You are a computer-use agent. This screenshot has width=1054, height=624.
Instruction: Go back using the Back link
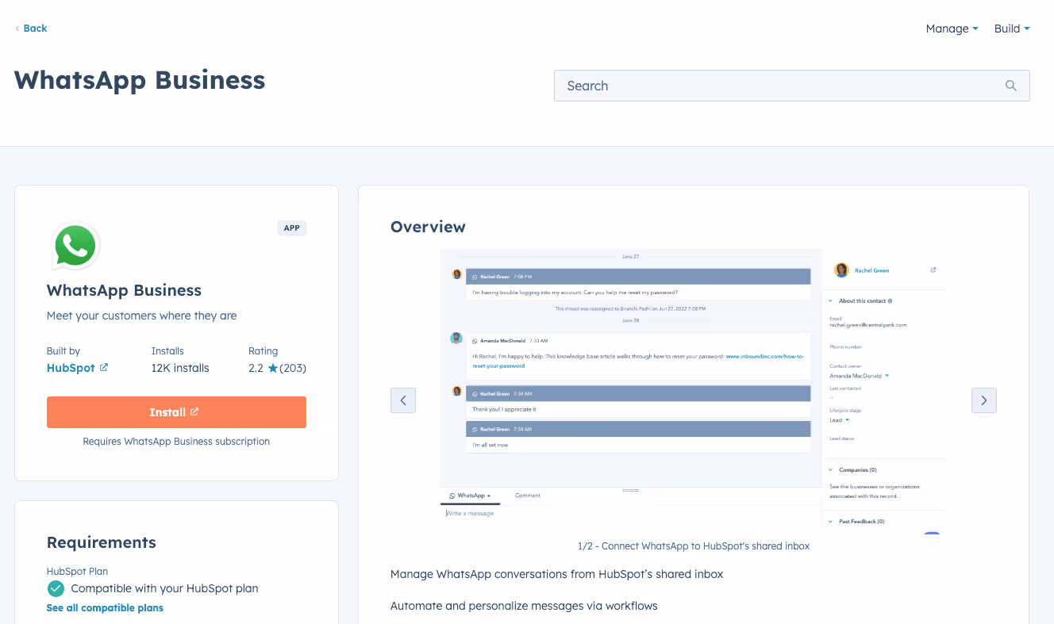pyautogui.click(x=31, y=29)
